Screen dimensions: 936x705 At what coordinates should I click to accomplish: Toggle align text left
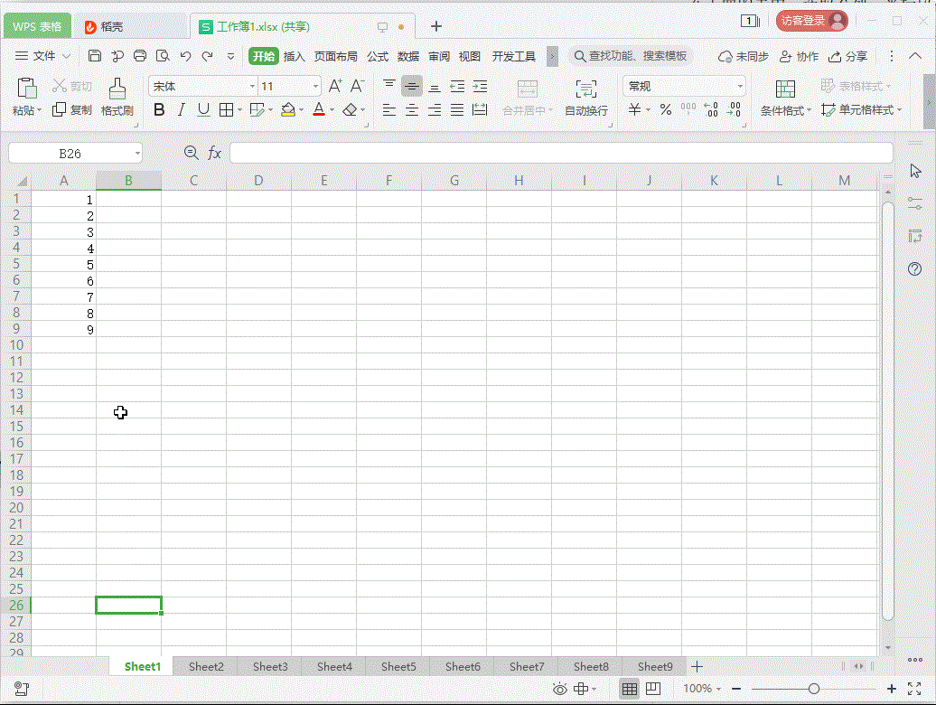(x=389, y=110)
